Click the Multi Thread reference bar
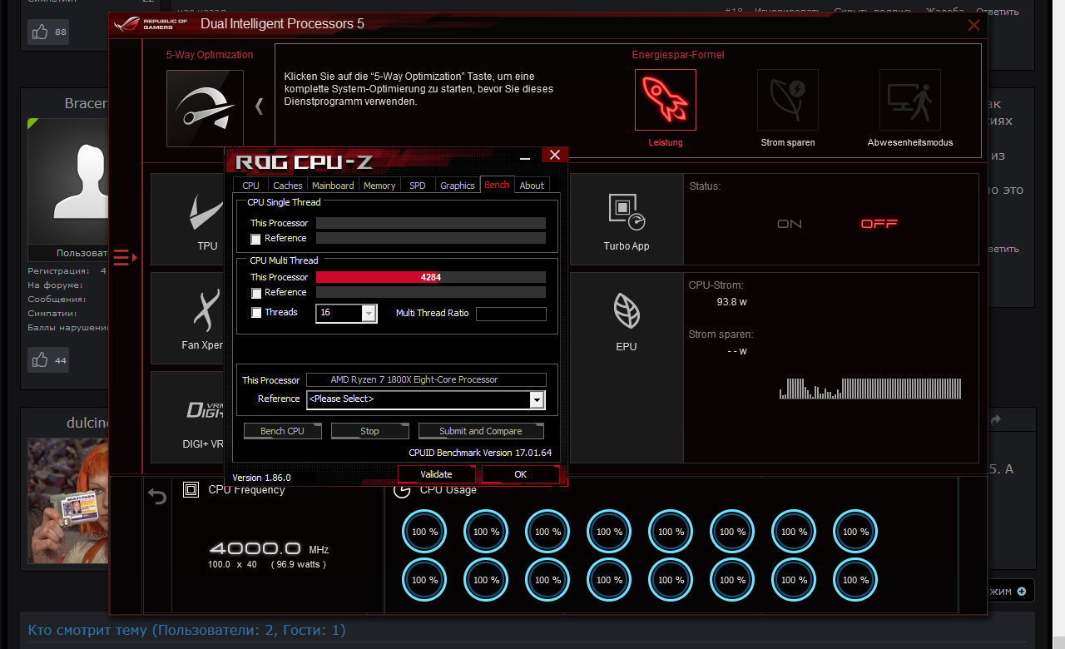The image size is (1065, 649). point(431,292)
